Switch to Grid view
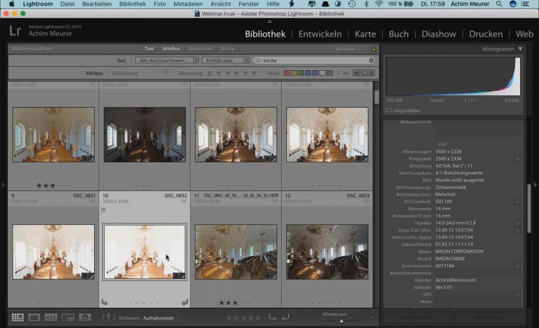 [18, 317]
